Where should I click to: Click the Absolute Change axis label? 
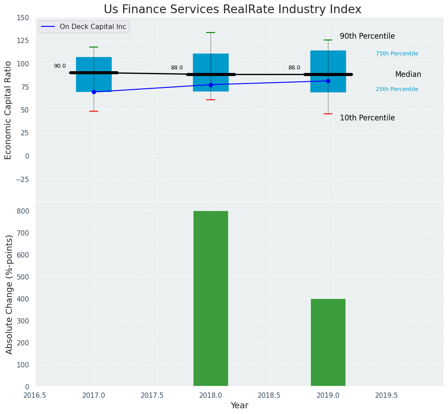click(x=9, y=294)
